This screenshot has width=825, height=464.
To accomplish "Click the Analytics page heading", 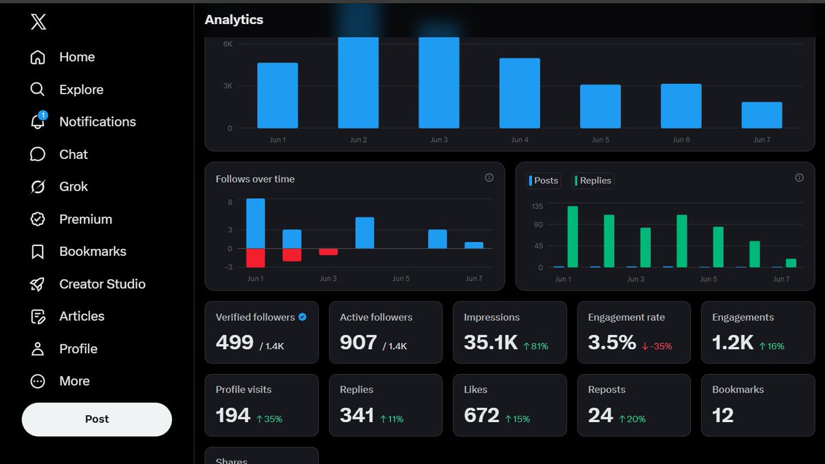I will click(234, 20).
